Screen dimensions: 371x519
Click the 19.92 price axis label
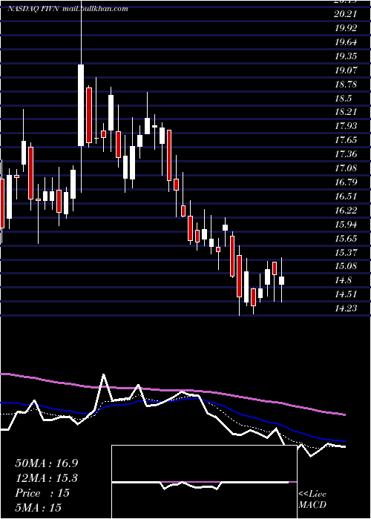(346, 28)
